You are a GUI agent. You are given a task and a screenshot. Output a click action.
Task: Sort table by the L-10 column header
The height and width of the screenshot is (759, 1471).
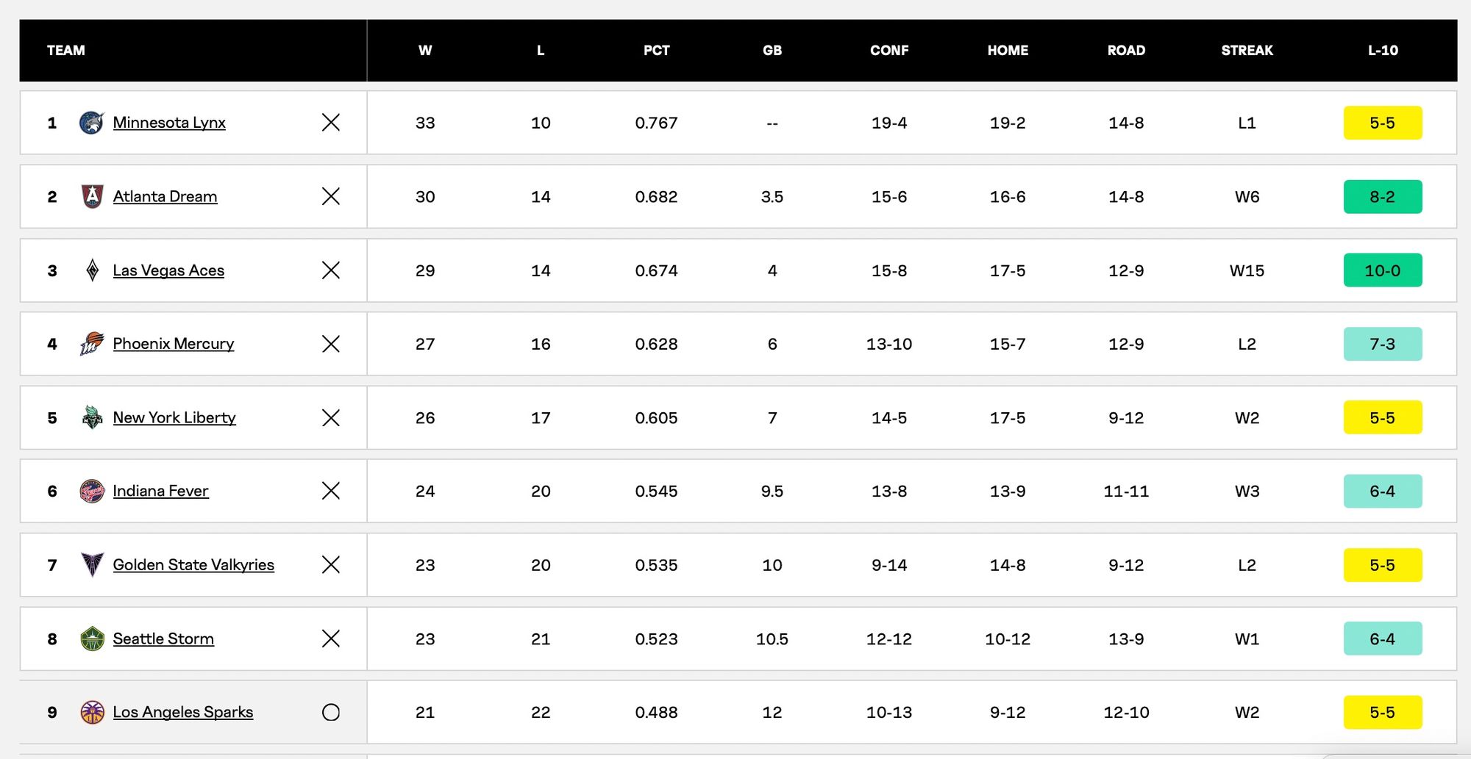[1383, 51]
